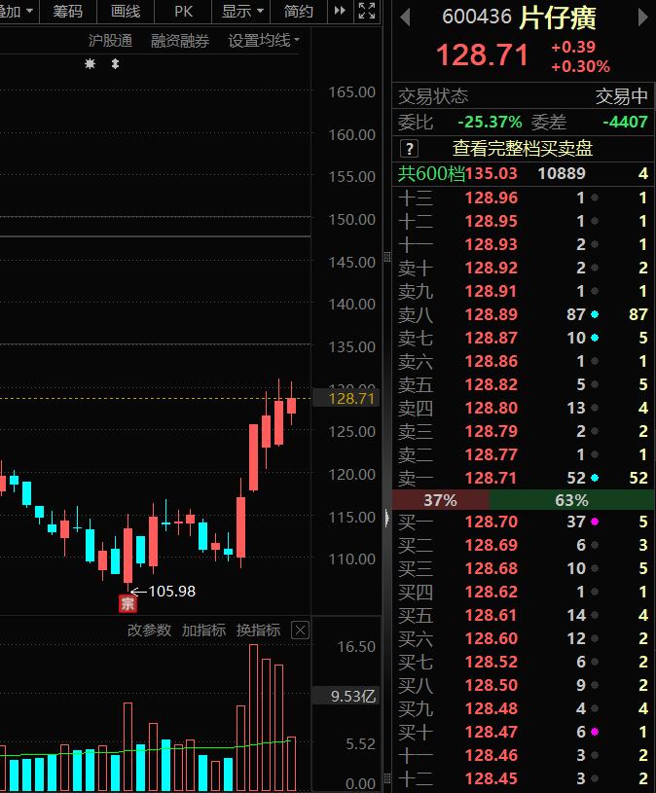Click the gray dot on 卖四 row
The image size is (656, 793).
595,408
